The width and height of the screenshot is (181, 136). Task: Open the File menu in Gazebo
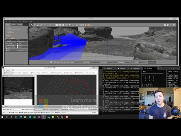6,21
